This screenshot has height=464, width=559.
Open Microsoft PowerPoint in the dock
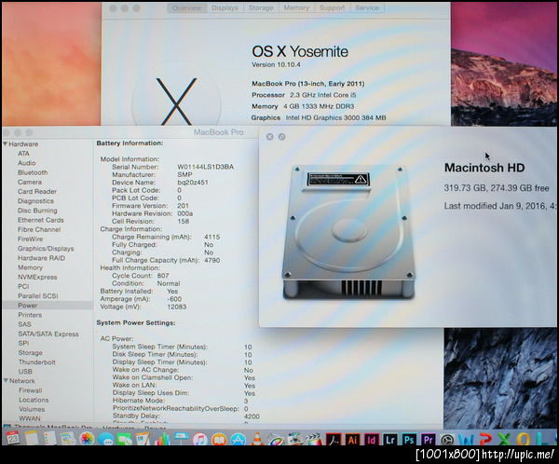tap(486, 439)
